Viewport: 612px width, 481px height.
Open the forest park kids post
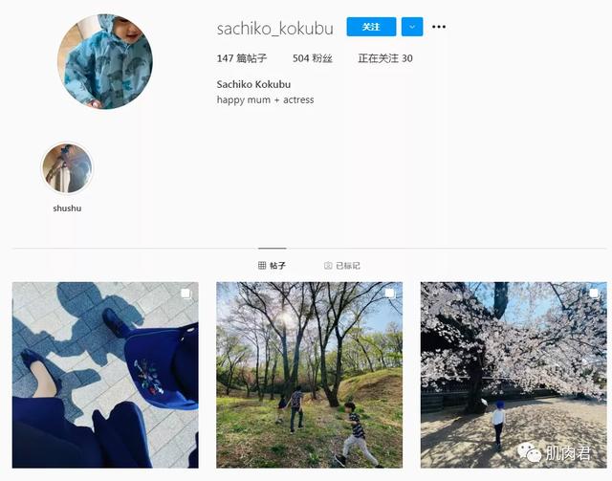click(310, 375)
